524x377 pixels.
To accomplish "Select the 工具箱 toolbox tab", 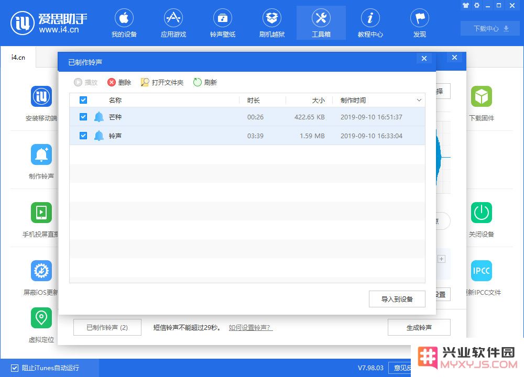I will (321, 23).
